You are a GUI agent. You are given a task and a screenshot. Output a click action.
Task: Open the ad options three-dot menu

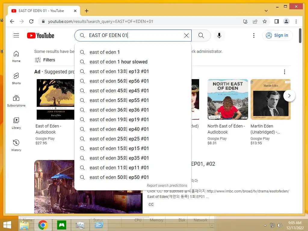point(285,72)
